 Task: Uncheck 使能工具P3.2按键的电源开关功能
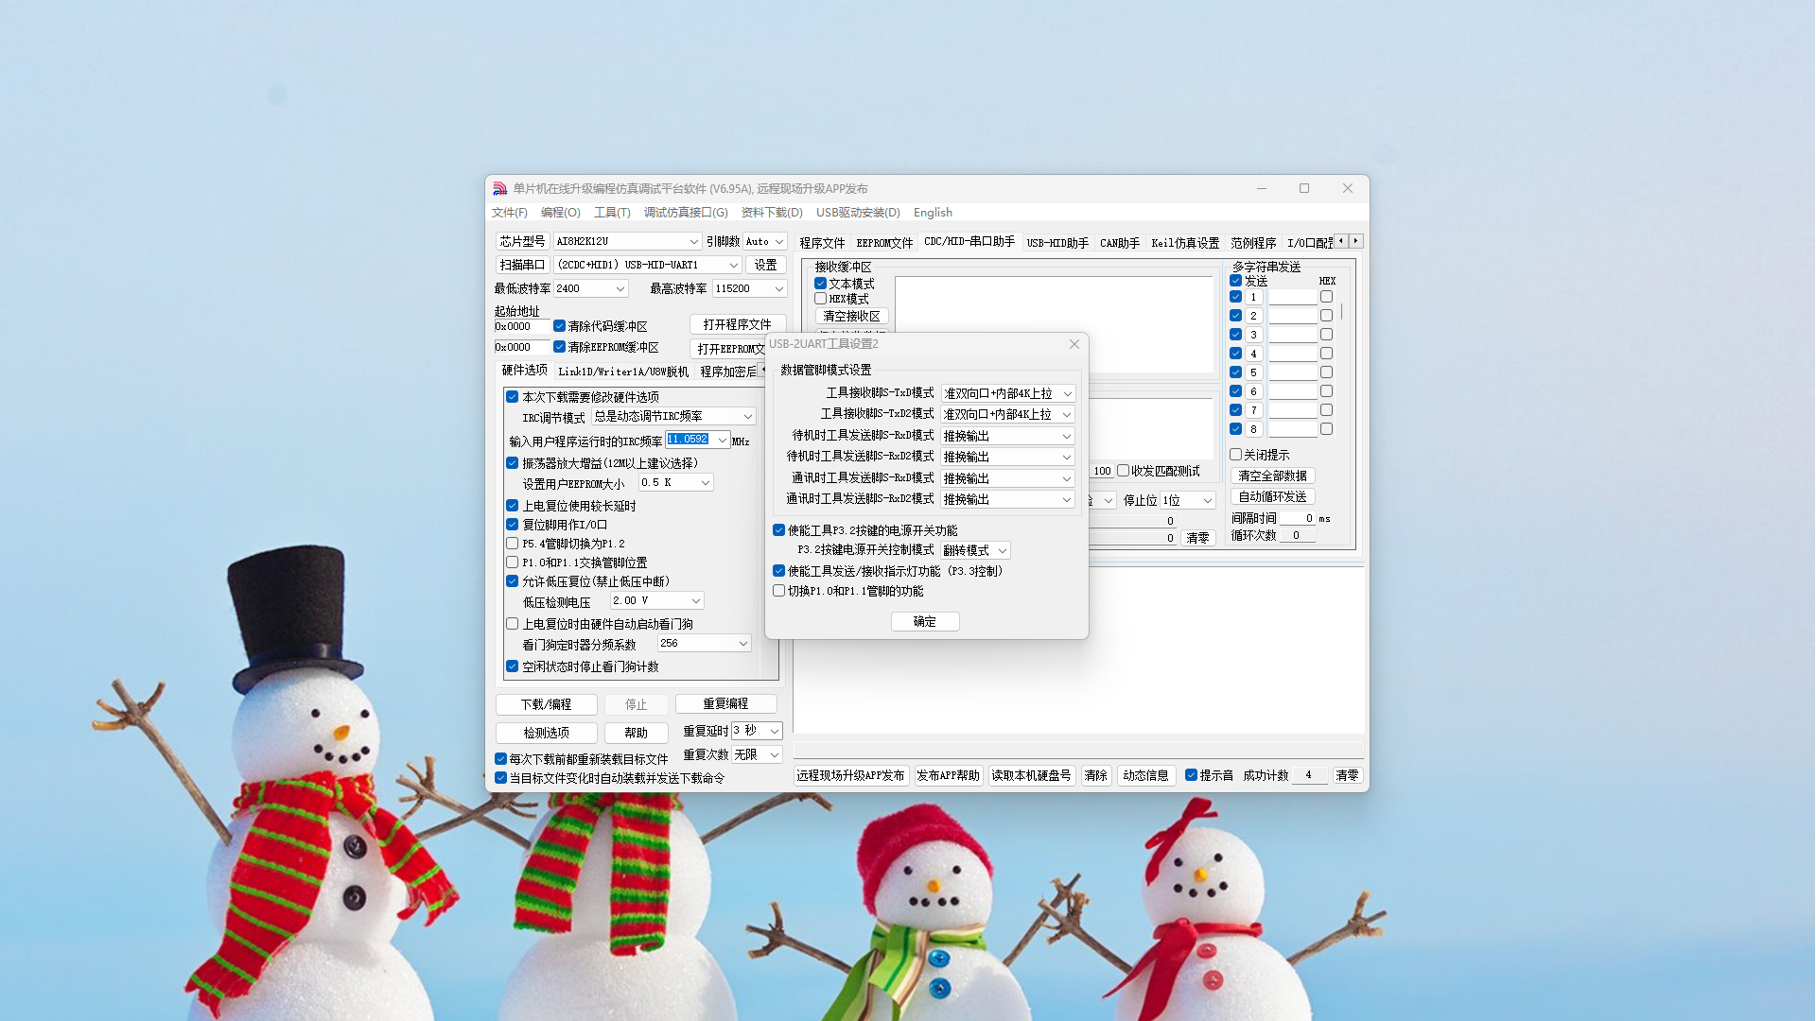[779, 530]
